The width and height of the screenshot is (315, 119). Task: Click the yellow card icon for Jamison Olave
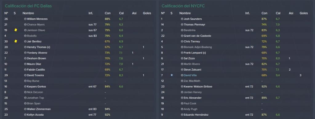pos(16,30)
